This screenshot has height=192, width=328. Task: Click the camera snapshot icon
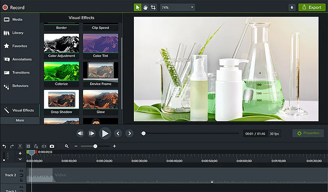[x=52, y=146]
